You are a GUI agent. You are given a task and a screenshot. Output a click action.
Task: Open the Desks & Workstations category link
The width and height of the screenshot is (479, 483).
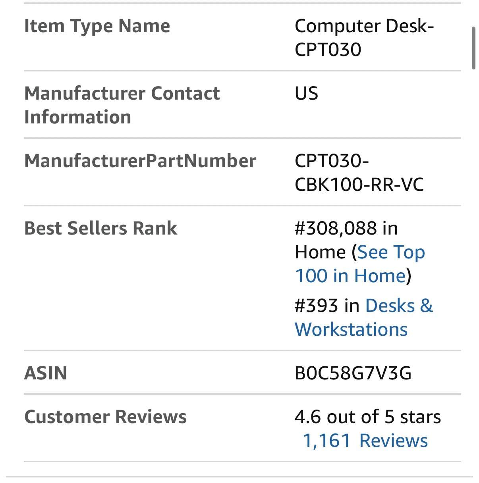[x=364, y=318]
